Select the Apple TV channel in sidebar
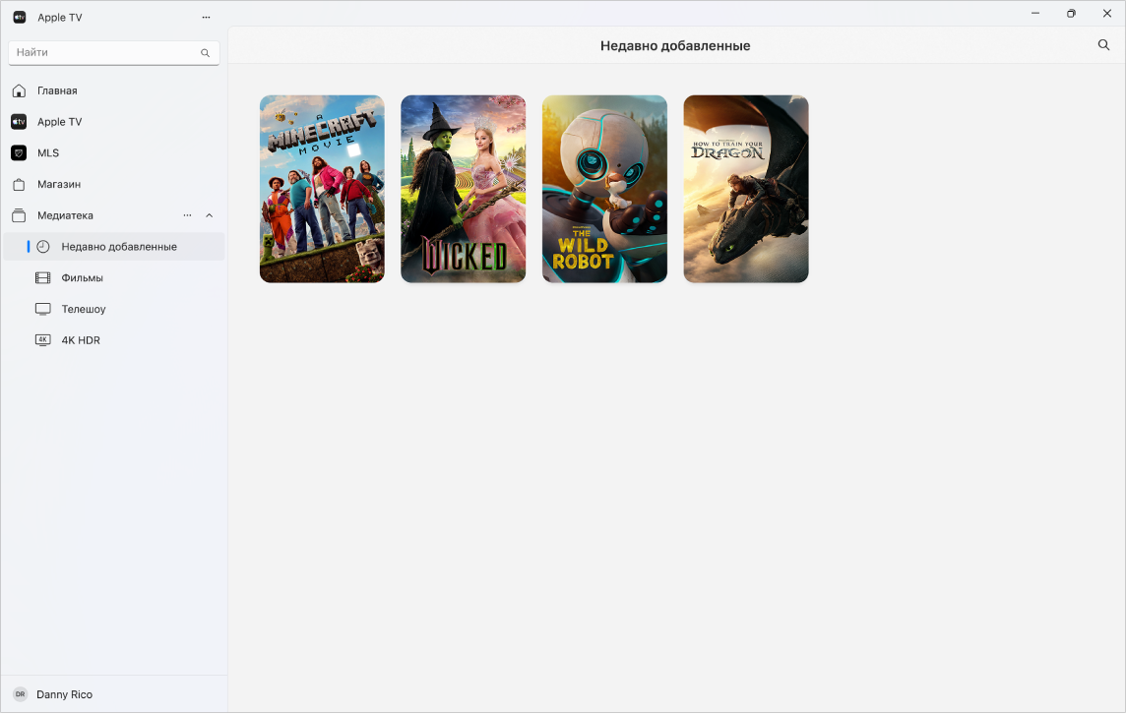 pyautogui.click(x=59, y=121)
